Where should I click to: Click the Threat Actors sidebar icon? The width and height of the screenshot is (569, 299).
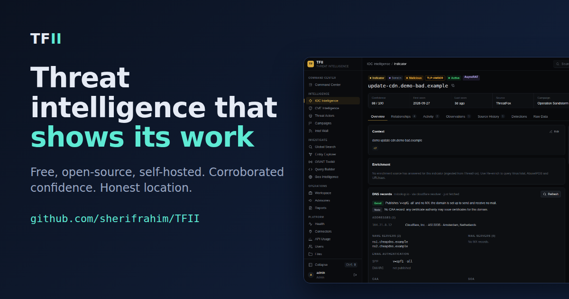click(311, 116)
